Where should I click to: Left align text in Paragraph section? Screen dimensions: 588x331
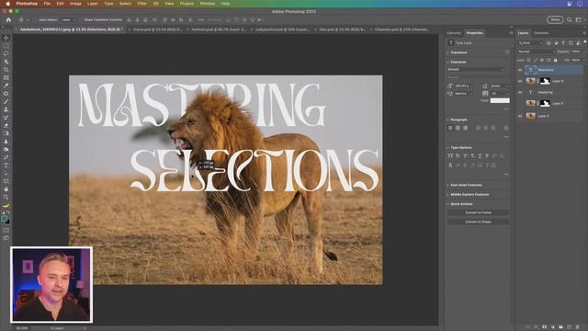click(450, 128)
